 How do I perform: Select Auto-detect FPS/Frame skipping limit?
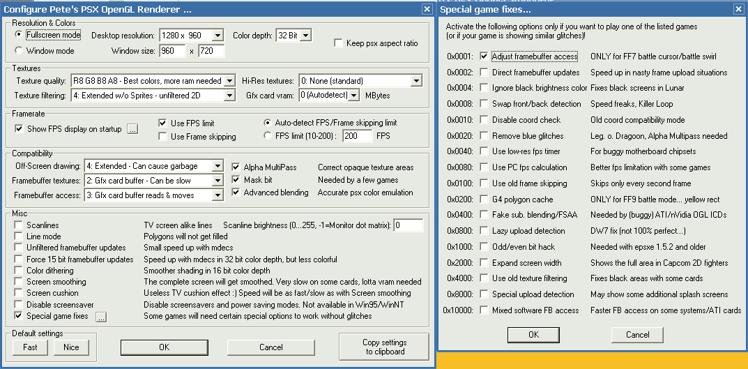(x=268, y=123)
